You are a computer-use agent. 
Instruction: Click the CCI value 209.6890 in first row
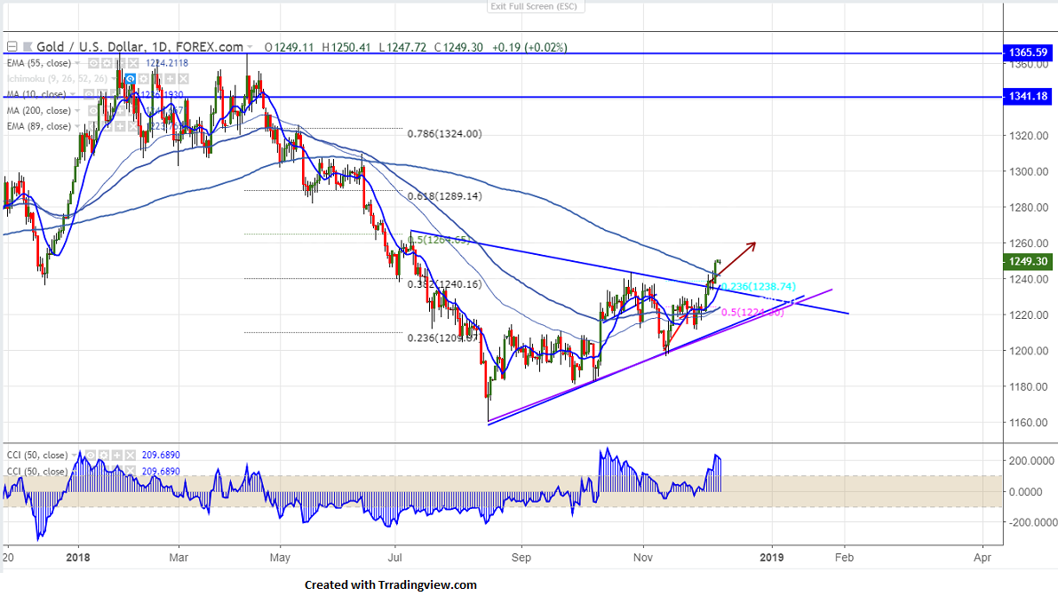pyautogui.click(x=161, y=455)
